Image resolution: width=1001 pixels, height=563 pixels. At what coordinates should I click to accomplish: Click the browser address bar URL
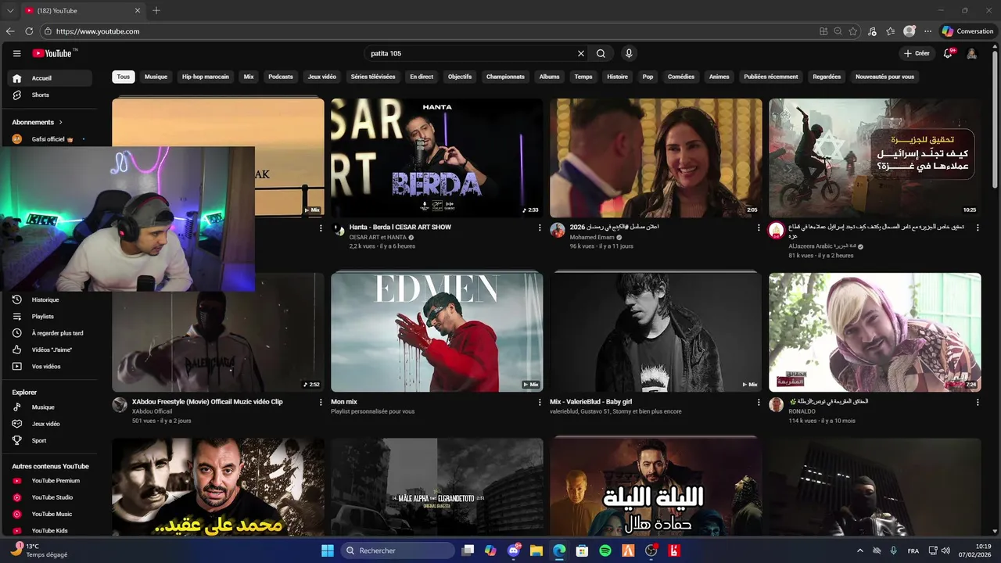point(98,31)
